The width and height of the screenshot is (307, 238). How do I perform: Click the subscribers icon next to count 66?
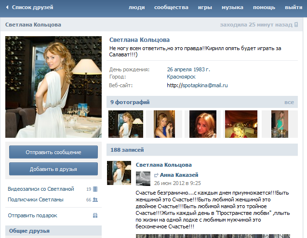[95, 199]
